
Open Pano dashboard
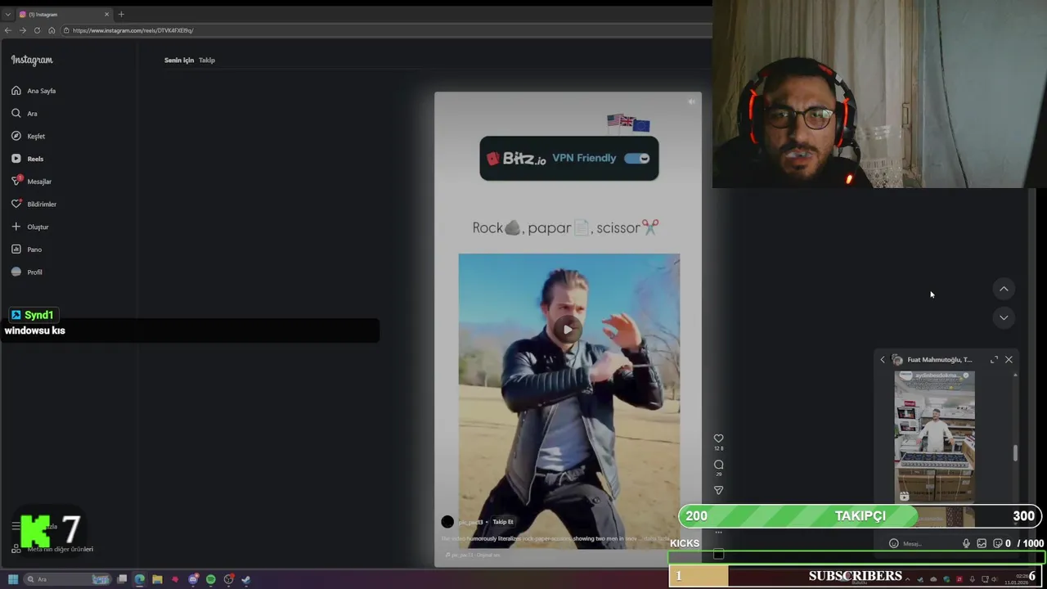pyautogui.click(x=27, y=250)
